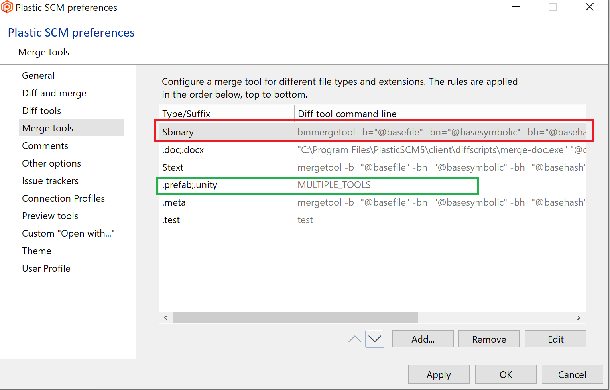Open the General preferences section
This screenshot has width=610, height=390.
[38, 76]
